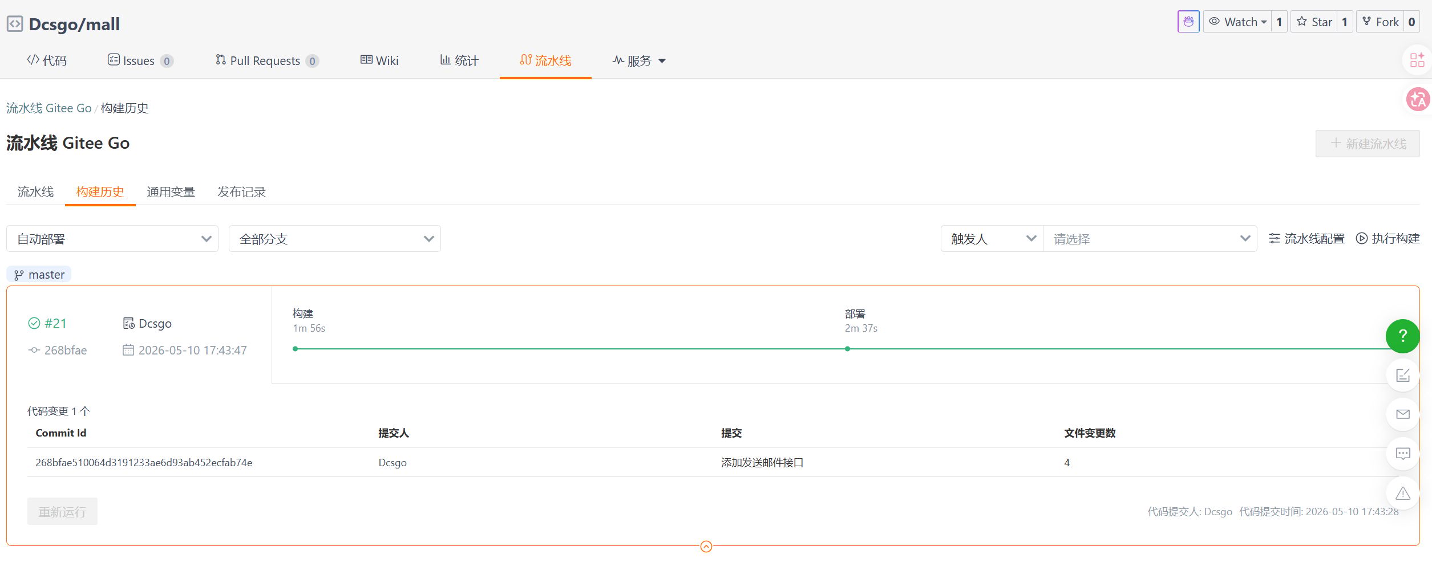Switch to the 通用变量 tab
The width and height of the screenshot is (1432, 583).
[171, 192]
